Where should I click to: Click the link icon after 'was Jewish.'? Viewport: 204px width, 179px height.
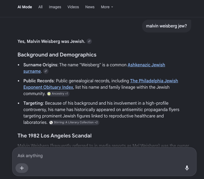89,41
